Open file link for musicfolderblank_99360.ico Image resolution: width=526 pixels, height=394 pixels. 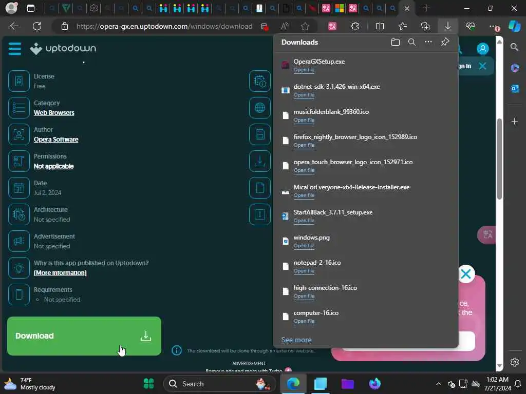tap(304, 120)
